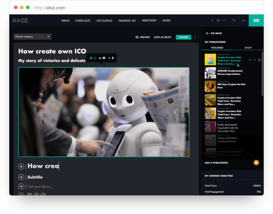
Task: Click SAVE AS DRAFT
Action: pos(163,37)
